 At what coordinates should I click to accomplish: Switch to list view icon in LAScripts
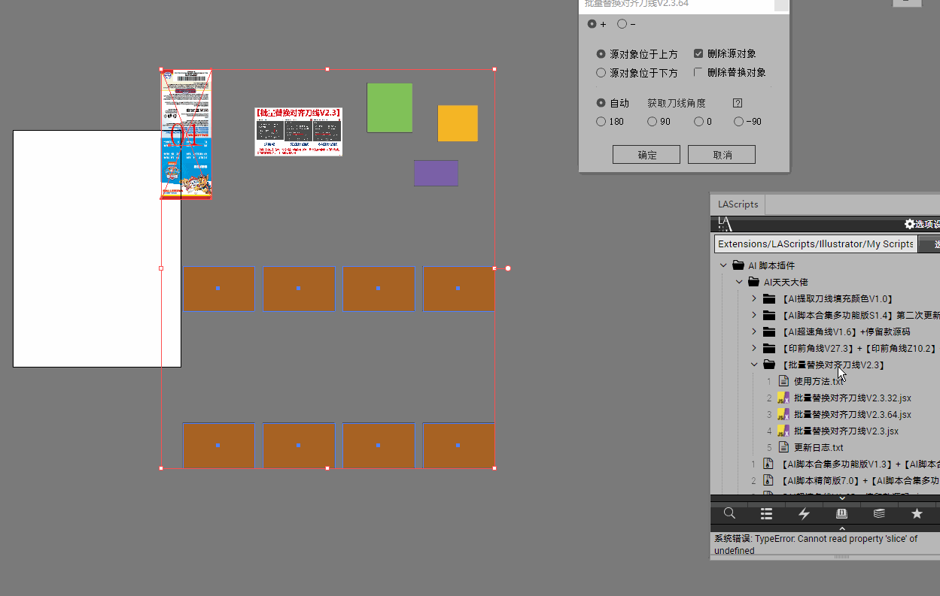click(x=766, y=514)
